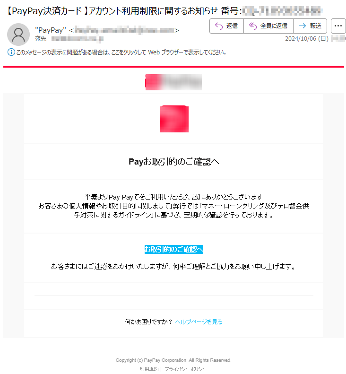This screenshot has width=346, height=374.
Task: Click the Payお取引目的のご確認へ heading
Action: pos(174,162)
